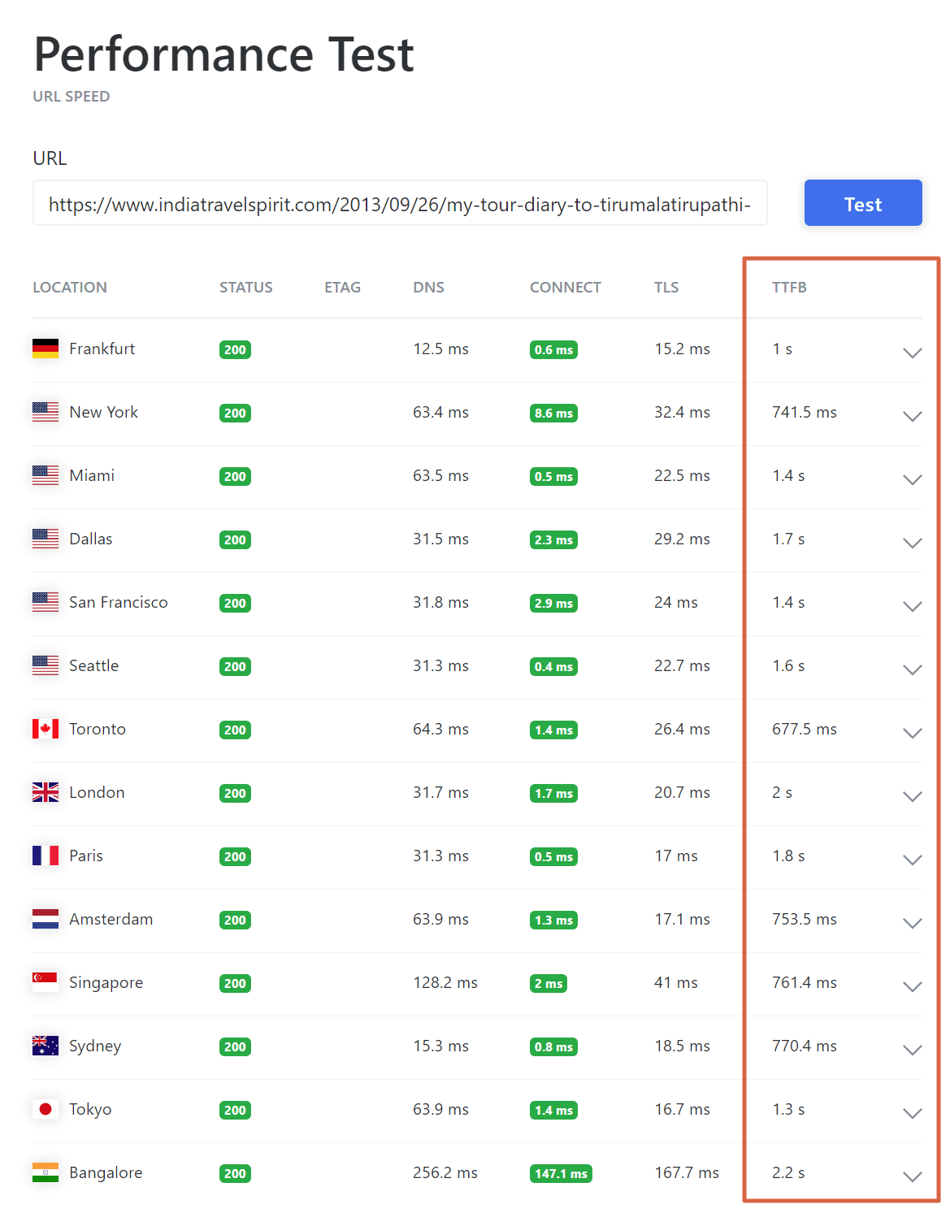Click the 753.5 ms TTFB value
Image resolution: width=950 pixels, height=1213 pixels.
(x=805, y=919)
